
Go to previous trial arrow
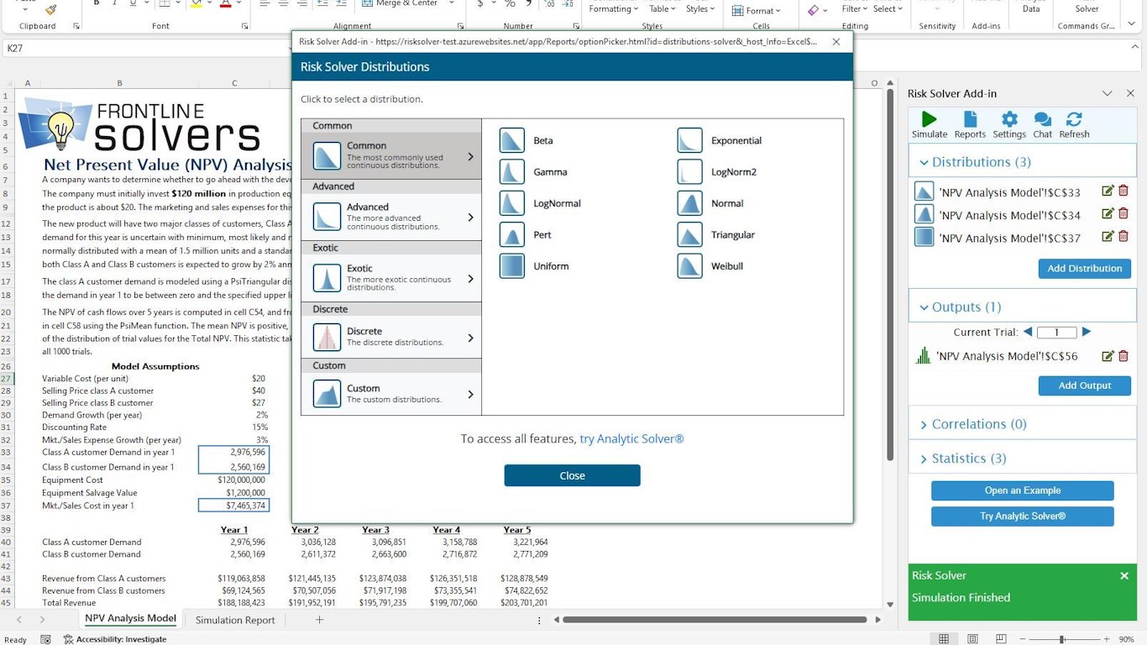pyautogui.click(x=1028, y=332)
